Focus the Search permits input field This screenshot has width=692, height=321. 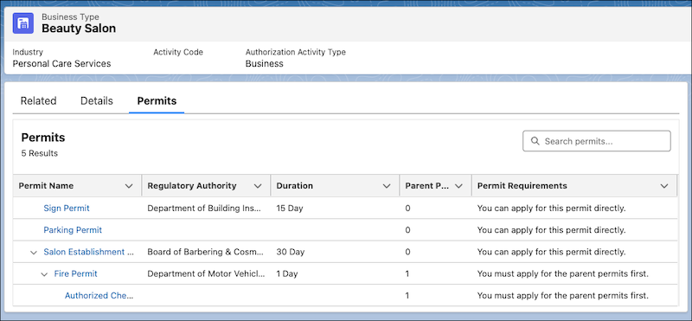[597, 141]
